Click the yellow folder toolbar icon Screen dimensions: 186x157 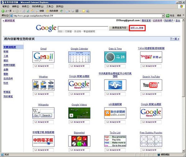point(84,11)
